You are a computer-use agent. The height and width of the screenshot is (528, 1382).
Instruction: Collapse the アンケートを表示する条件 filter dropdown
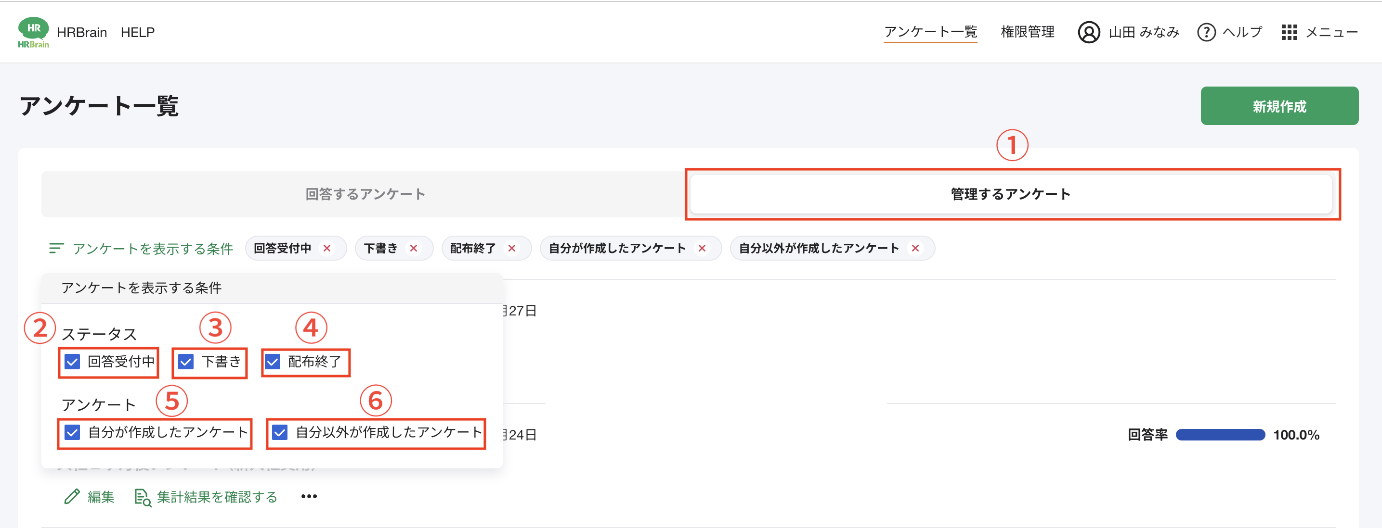pos(141,249)
